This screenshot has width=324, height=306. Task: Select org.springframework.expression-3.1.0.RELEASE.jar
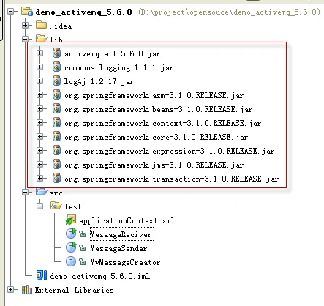169,151
